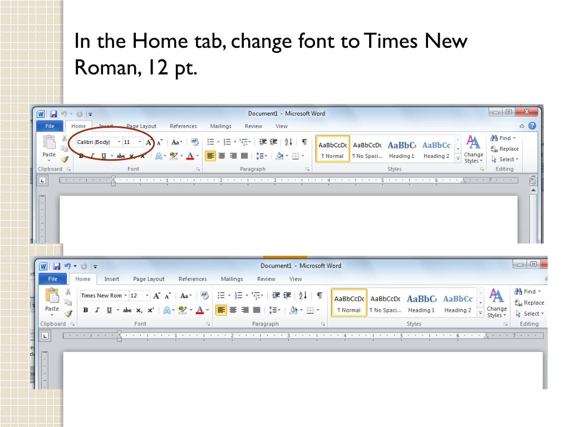This screenshot has height=427, width=570.
Task: Apply No Spacing style in Times New Roman window
Action: [385, 303]
